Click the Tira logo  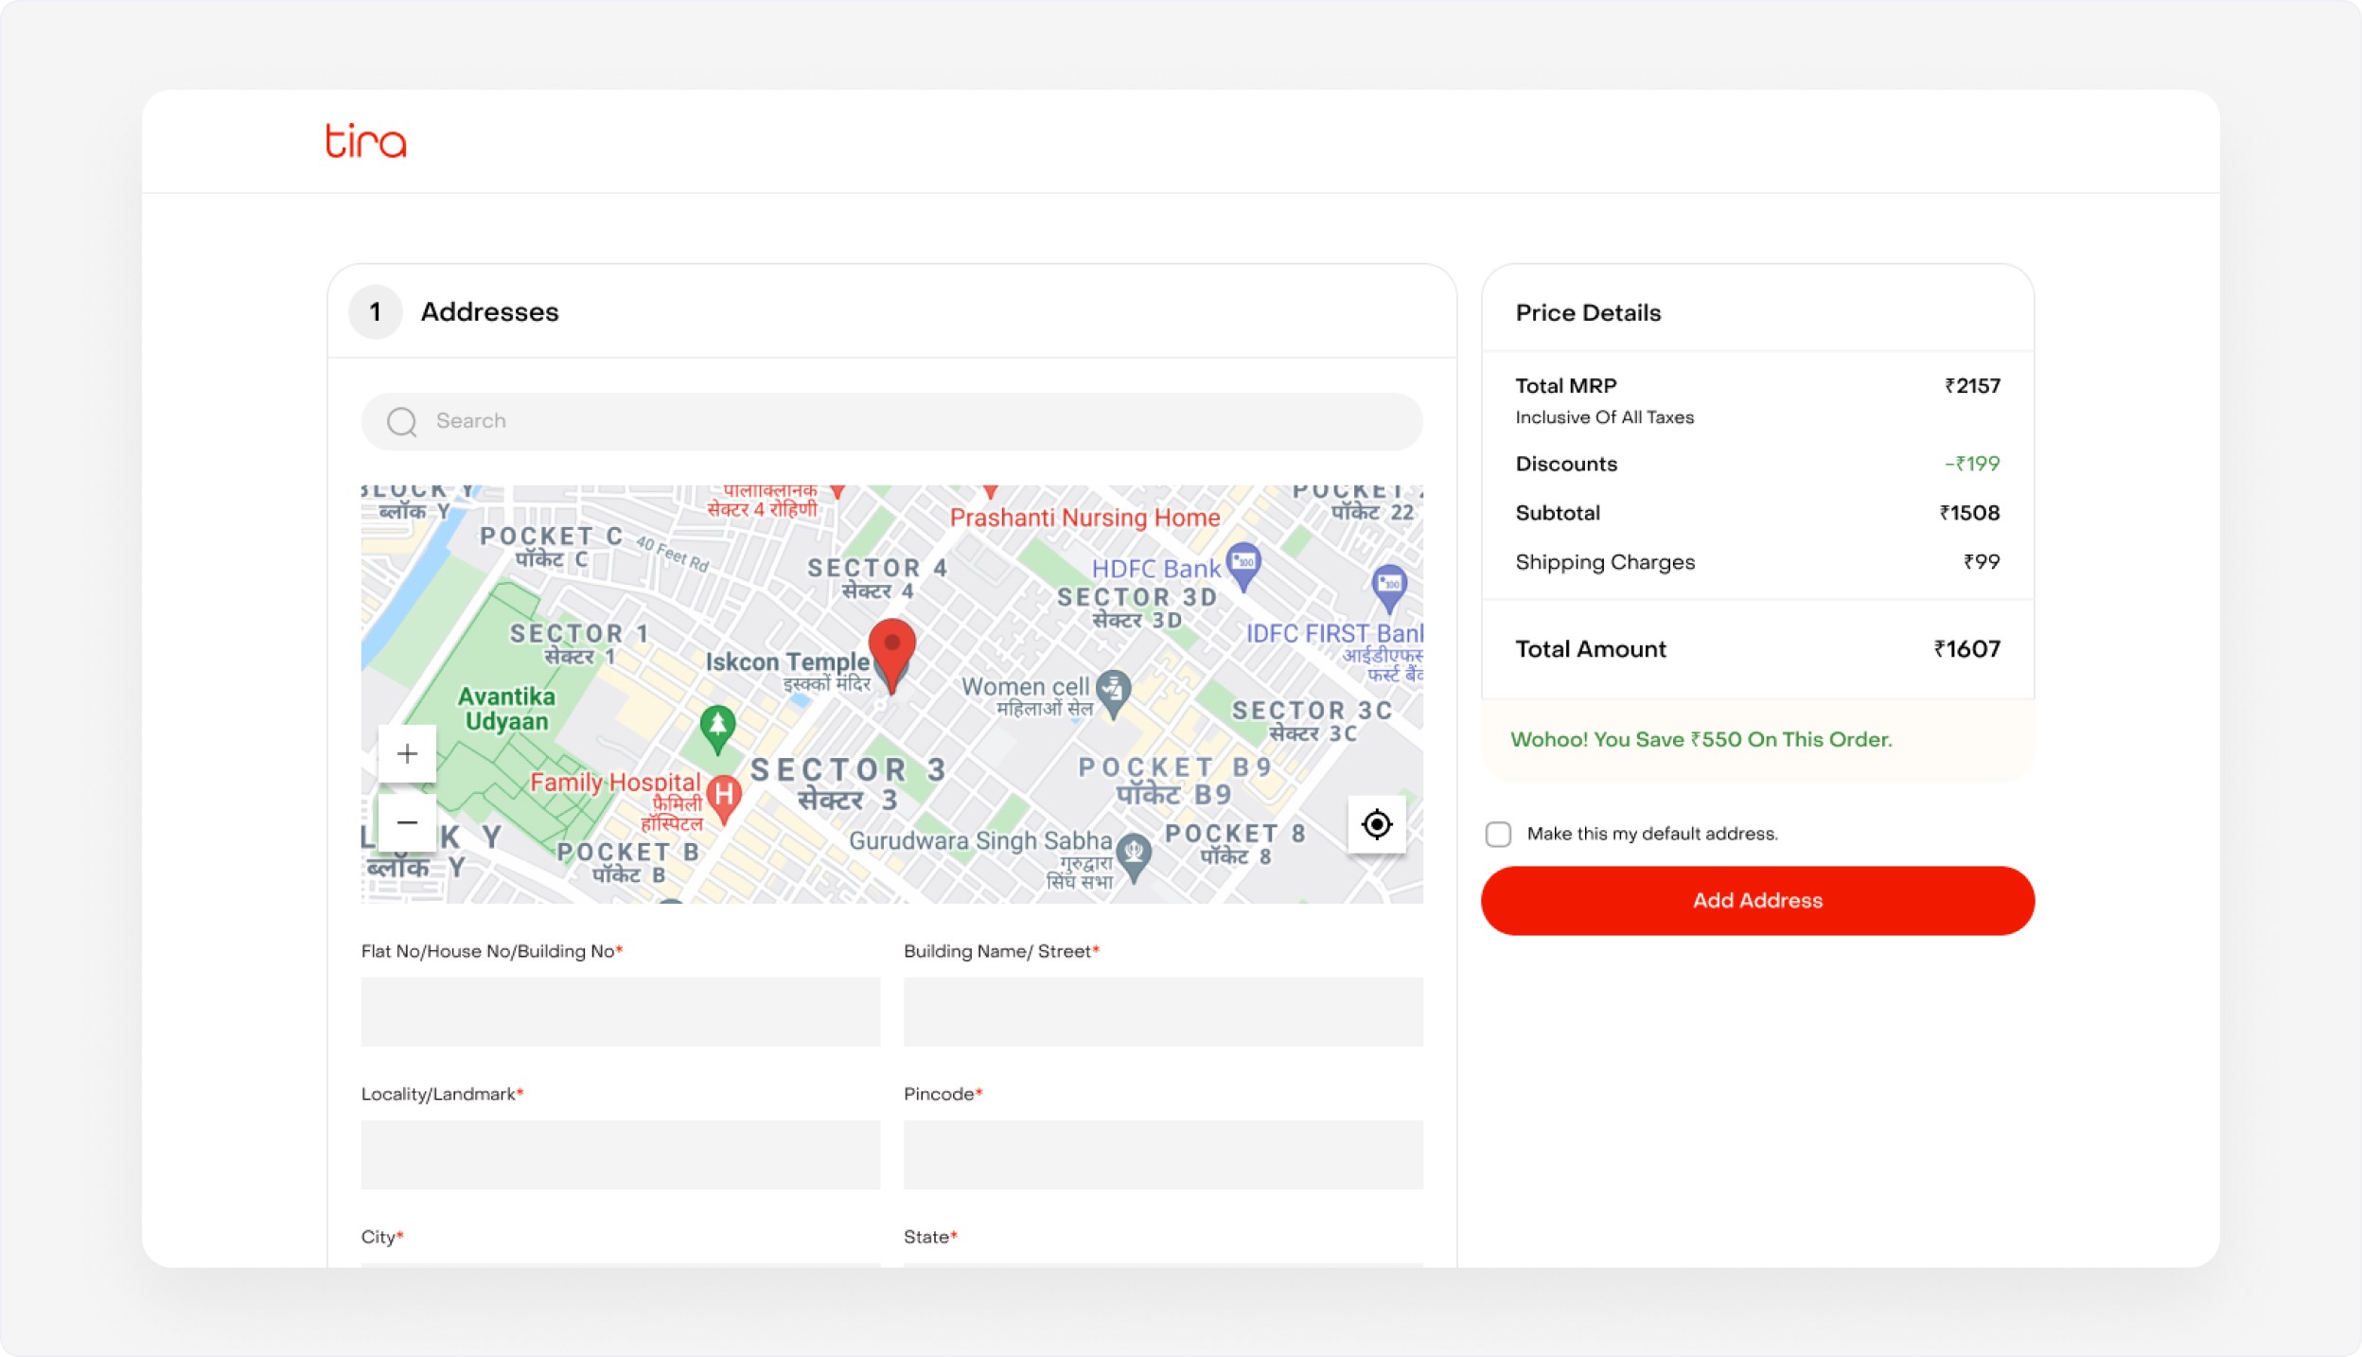(x=365, y=141)
